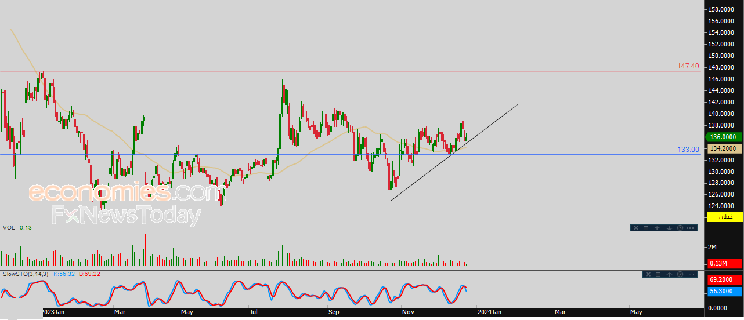Click the D:69.22 stochastic value
This screenshot has width=744, height=320.
(x=89, y=274)
